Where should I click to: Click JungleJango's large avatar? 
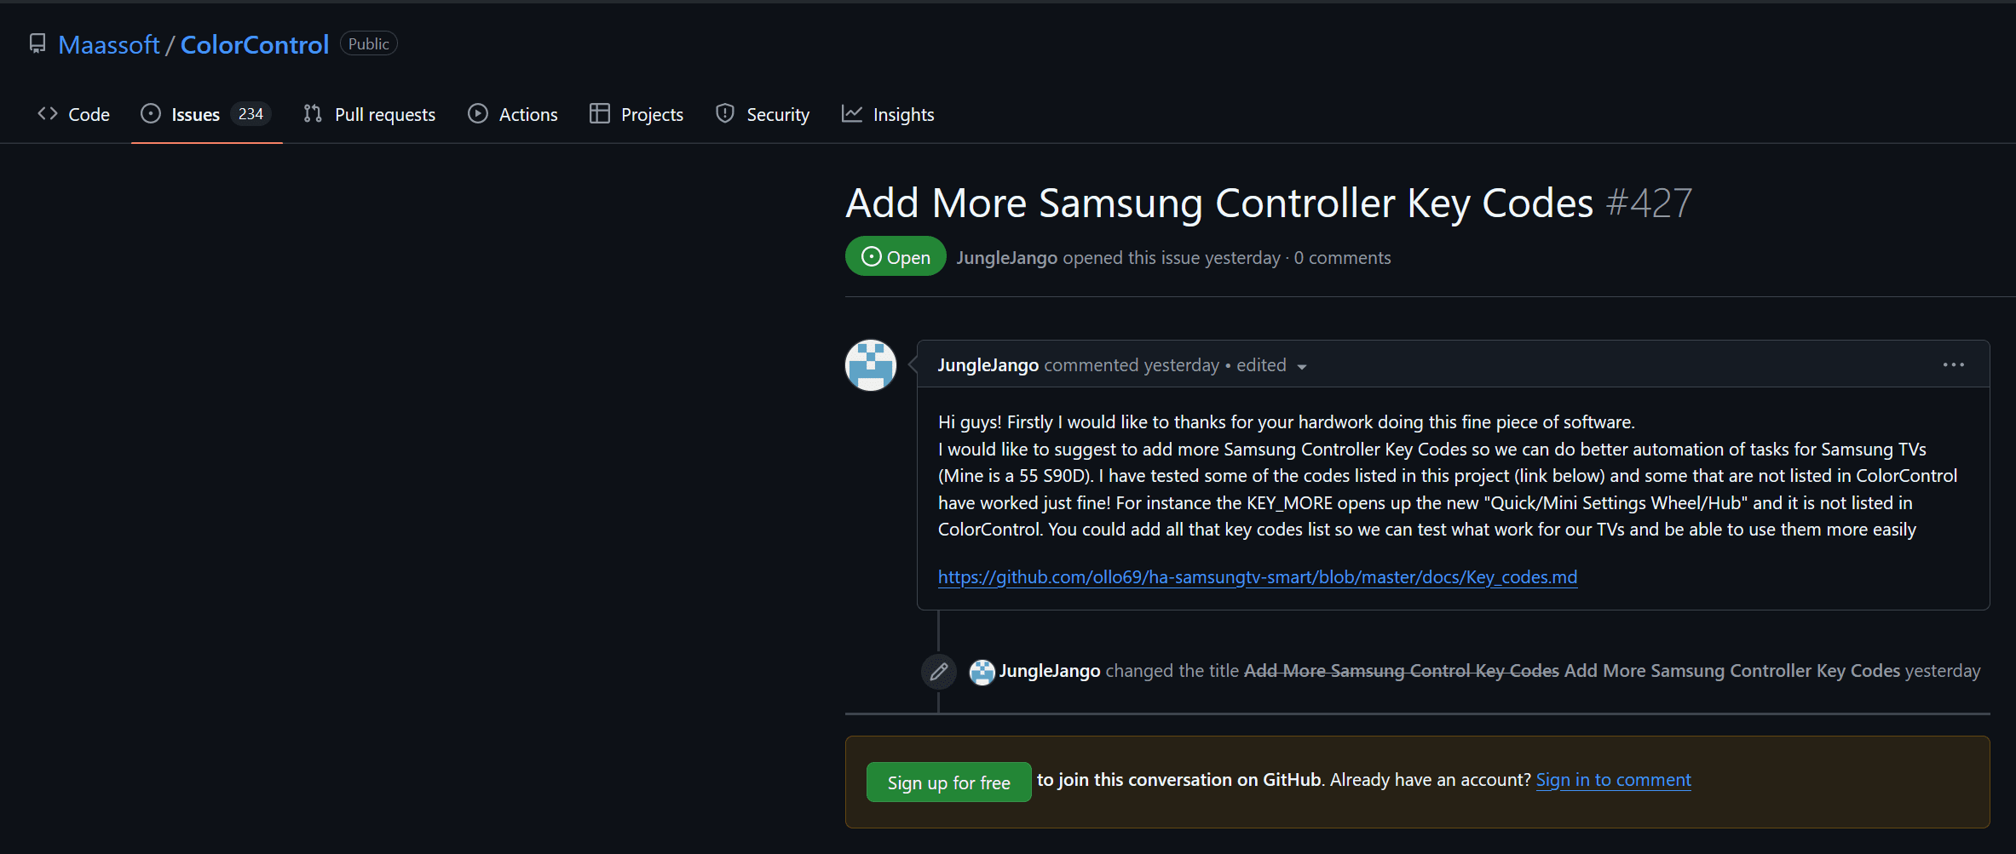pyautogui.click(x=871, y=365)
